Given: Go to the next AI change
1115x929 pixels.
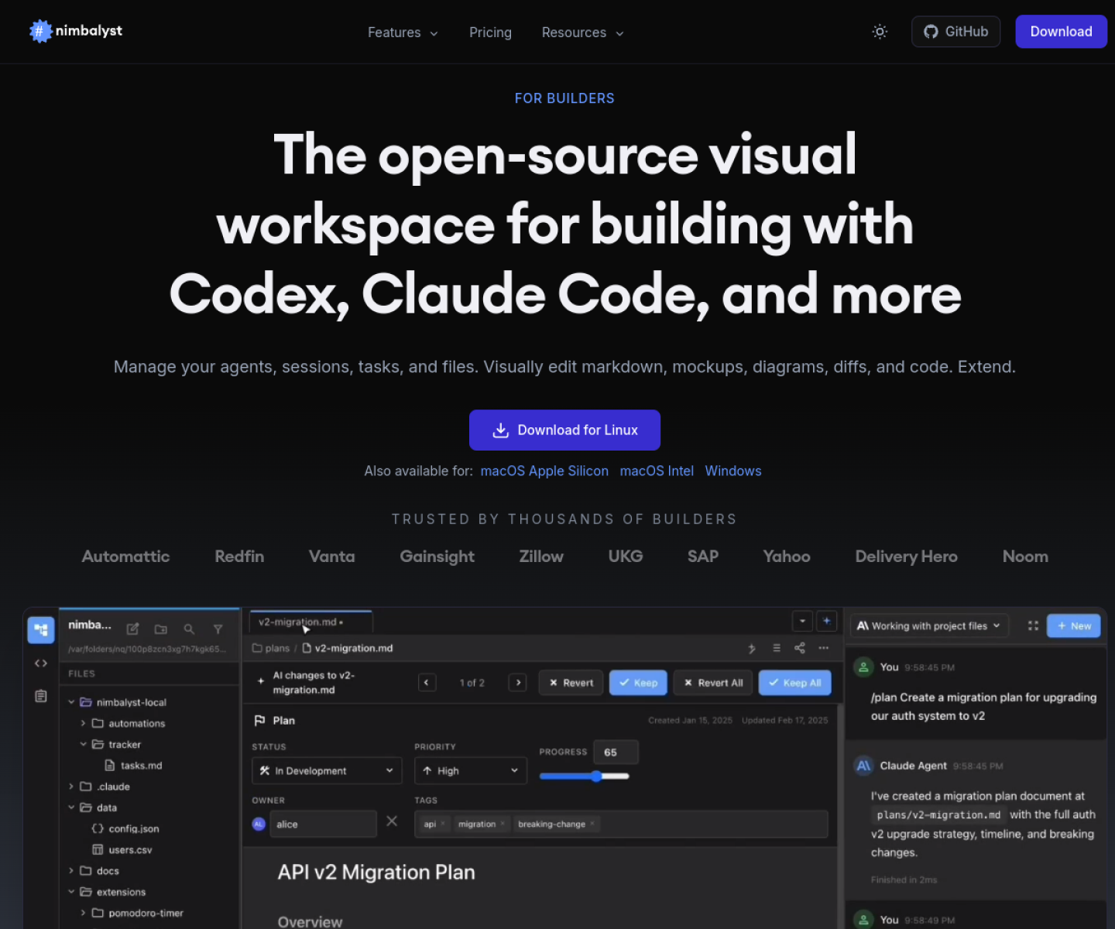Looking at the screenshot, I should (x=518, y=683).
